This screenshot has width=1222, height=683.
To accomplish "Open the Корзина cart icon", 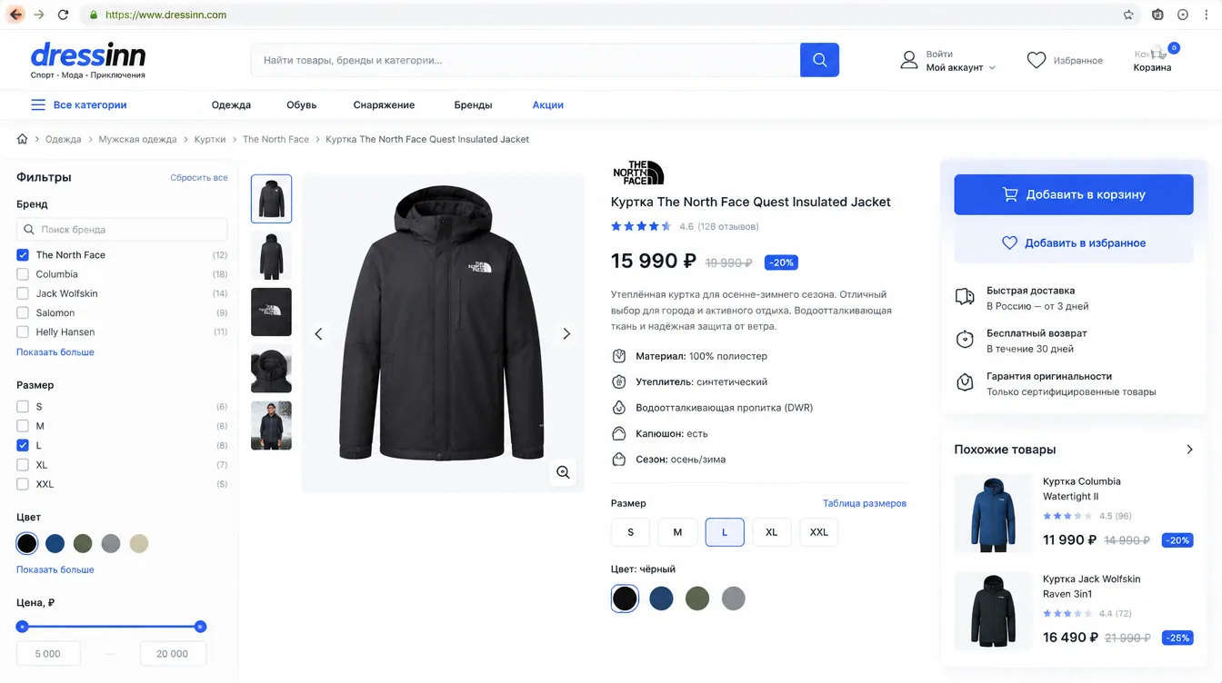I will click(x=1157, y=53).
